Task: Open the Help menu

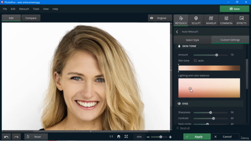Action: pyautogui.click(x=55, y=9)
